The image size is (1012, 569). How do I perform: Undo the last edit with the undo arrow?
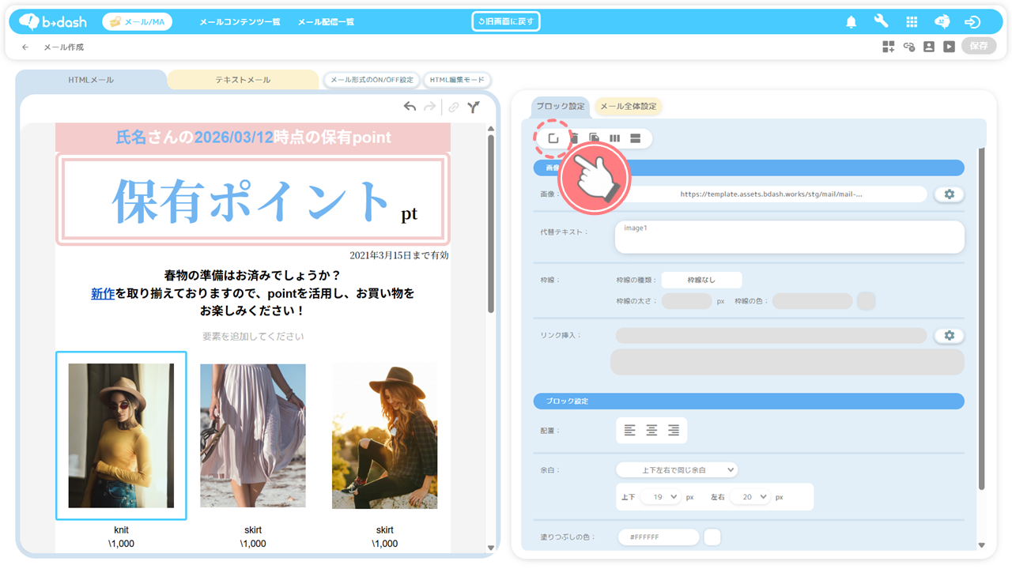tap(410, 107)
